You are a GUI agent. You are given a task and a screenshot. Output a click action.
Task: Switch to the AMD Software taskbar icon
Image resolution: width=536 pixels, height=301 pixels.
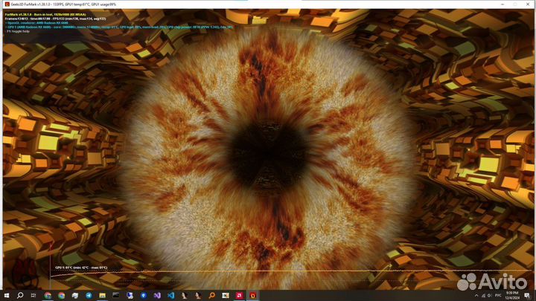[240, 295]
